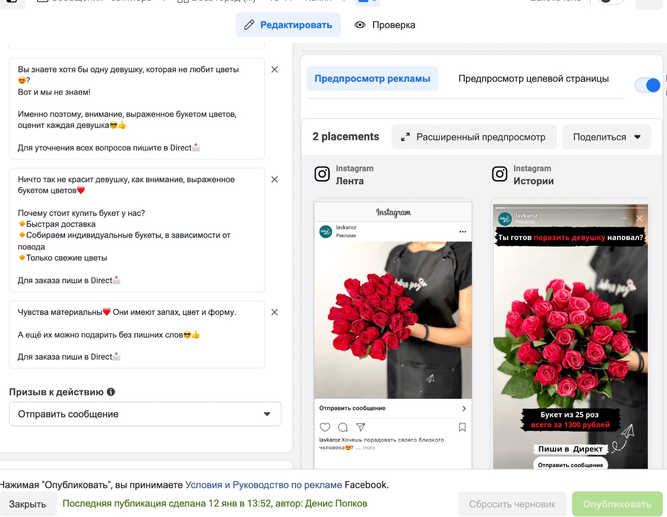
Task: Switch to the "Редактировать" tab
Action: tap(288, 25)
